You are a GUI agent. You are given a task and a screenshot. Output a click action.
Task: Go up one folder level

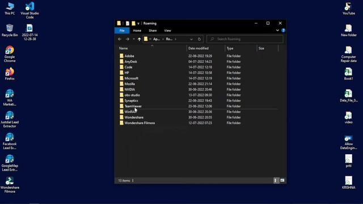click(139, 39)
